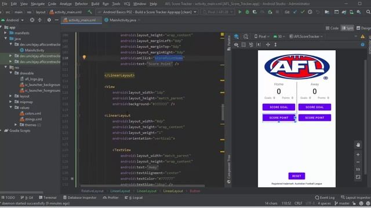Open the Build menu
Screen dimensions: 371x208
click(95, 4)
